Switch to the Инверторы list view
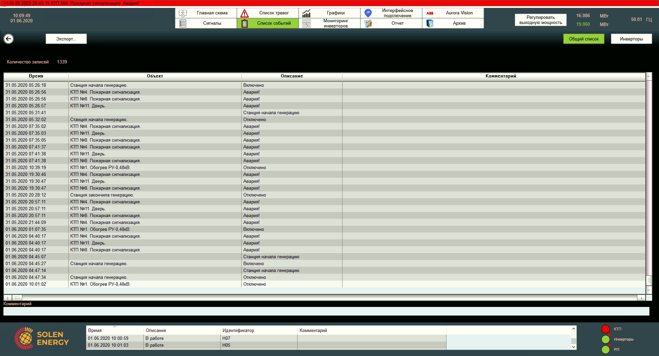659x356 pixels. [631, 39]
